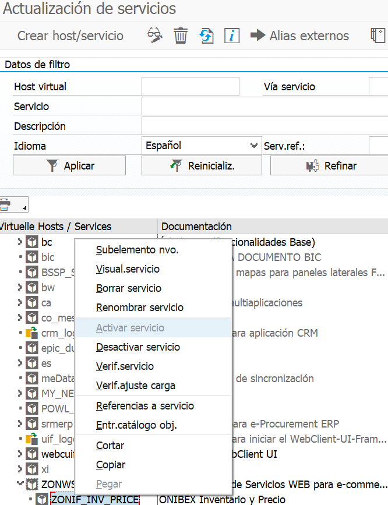Image resolution: width=388 pixels, height=505 pixels.
Task: Click the ZONIF_INV_PRICE service cube icon
Action: [x=41, y=499]
